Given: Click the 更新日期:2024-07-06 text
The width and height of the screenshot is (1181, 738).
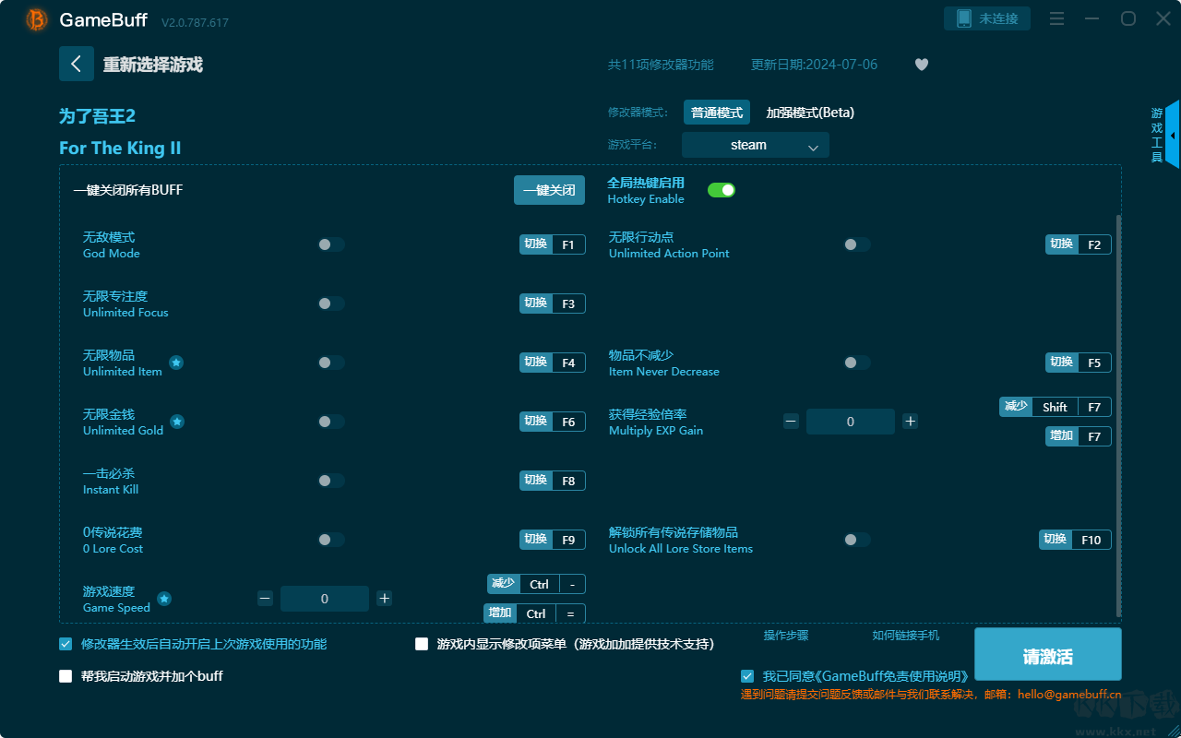Looking at the screenshot, I should [x=815, y=65].
